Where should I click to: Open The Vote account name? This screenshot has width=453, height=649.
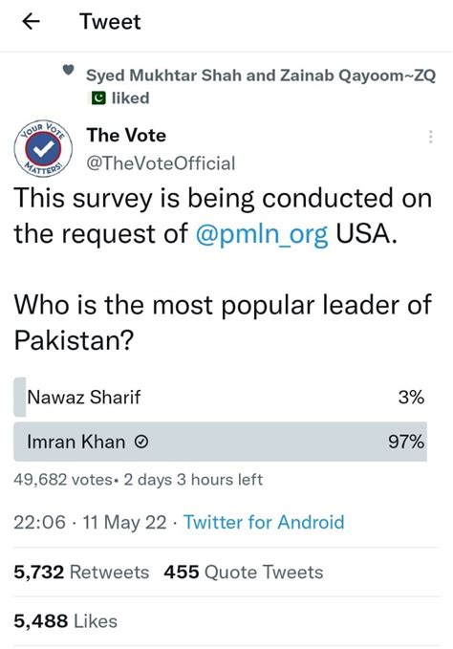coord(126,136)
